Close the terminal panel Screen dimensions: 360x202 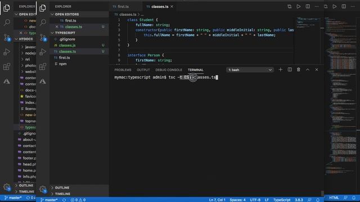(317, 70)
